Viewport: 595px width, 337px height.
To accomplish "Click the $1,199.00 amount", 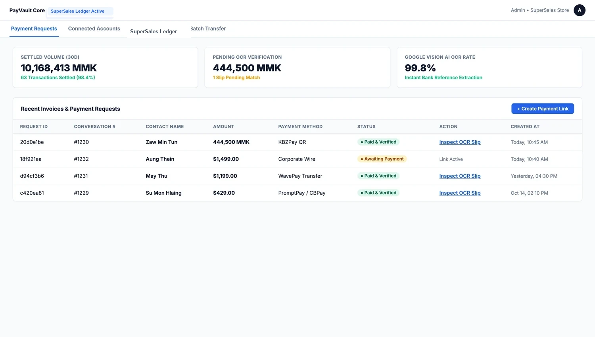I will [x=225, y=176].
